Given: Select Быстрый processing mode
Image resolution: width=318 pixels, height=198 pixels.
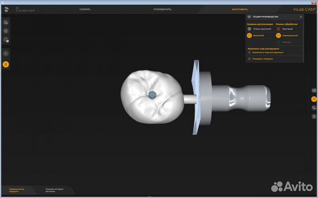Looking at the screenshot, I should click(285, 29).
